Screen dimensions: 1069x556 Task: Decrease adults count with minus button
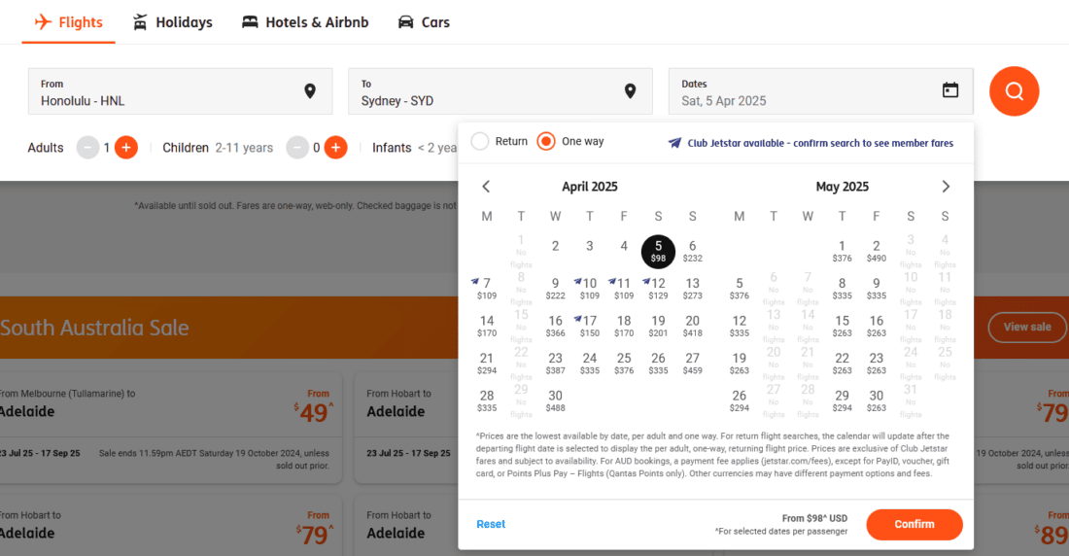tap(87, 148)
